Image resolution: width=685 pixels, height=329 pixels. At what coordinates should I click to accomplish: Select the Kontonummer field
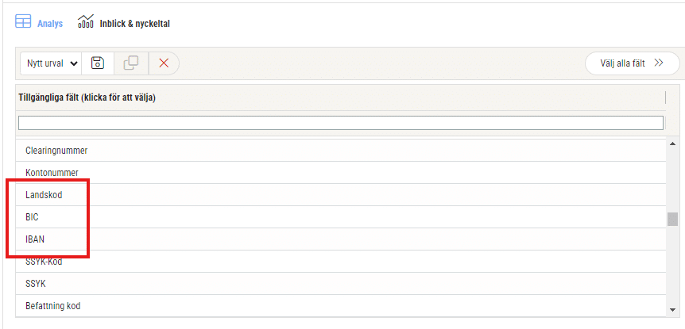341,173
